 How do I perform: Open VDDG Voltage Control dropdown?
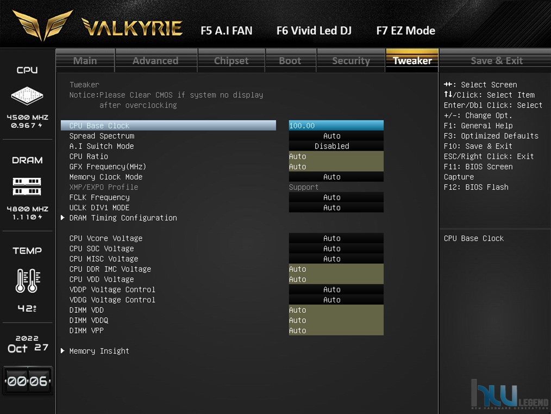(x=336, y=299)
